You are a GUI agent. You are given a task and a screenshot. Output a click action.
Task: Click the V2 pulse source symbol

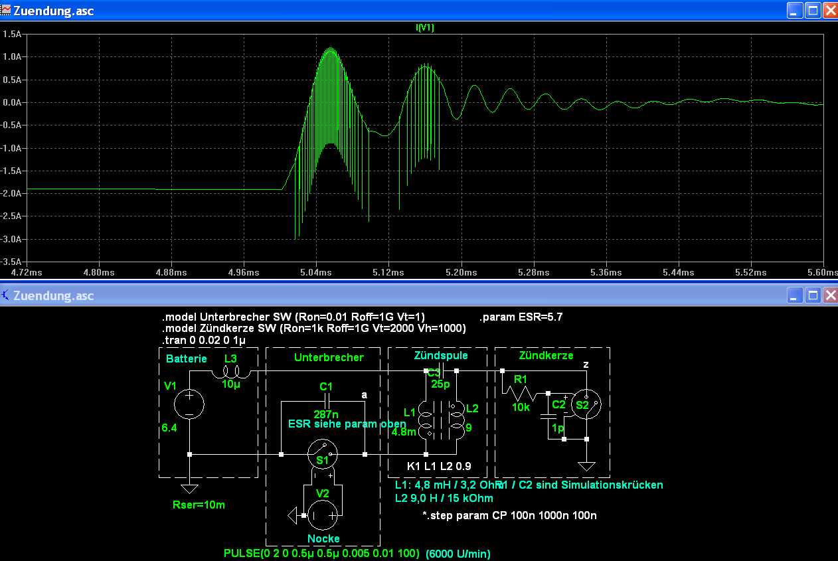323,515
